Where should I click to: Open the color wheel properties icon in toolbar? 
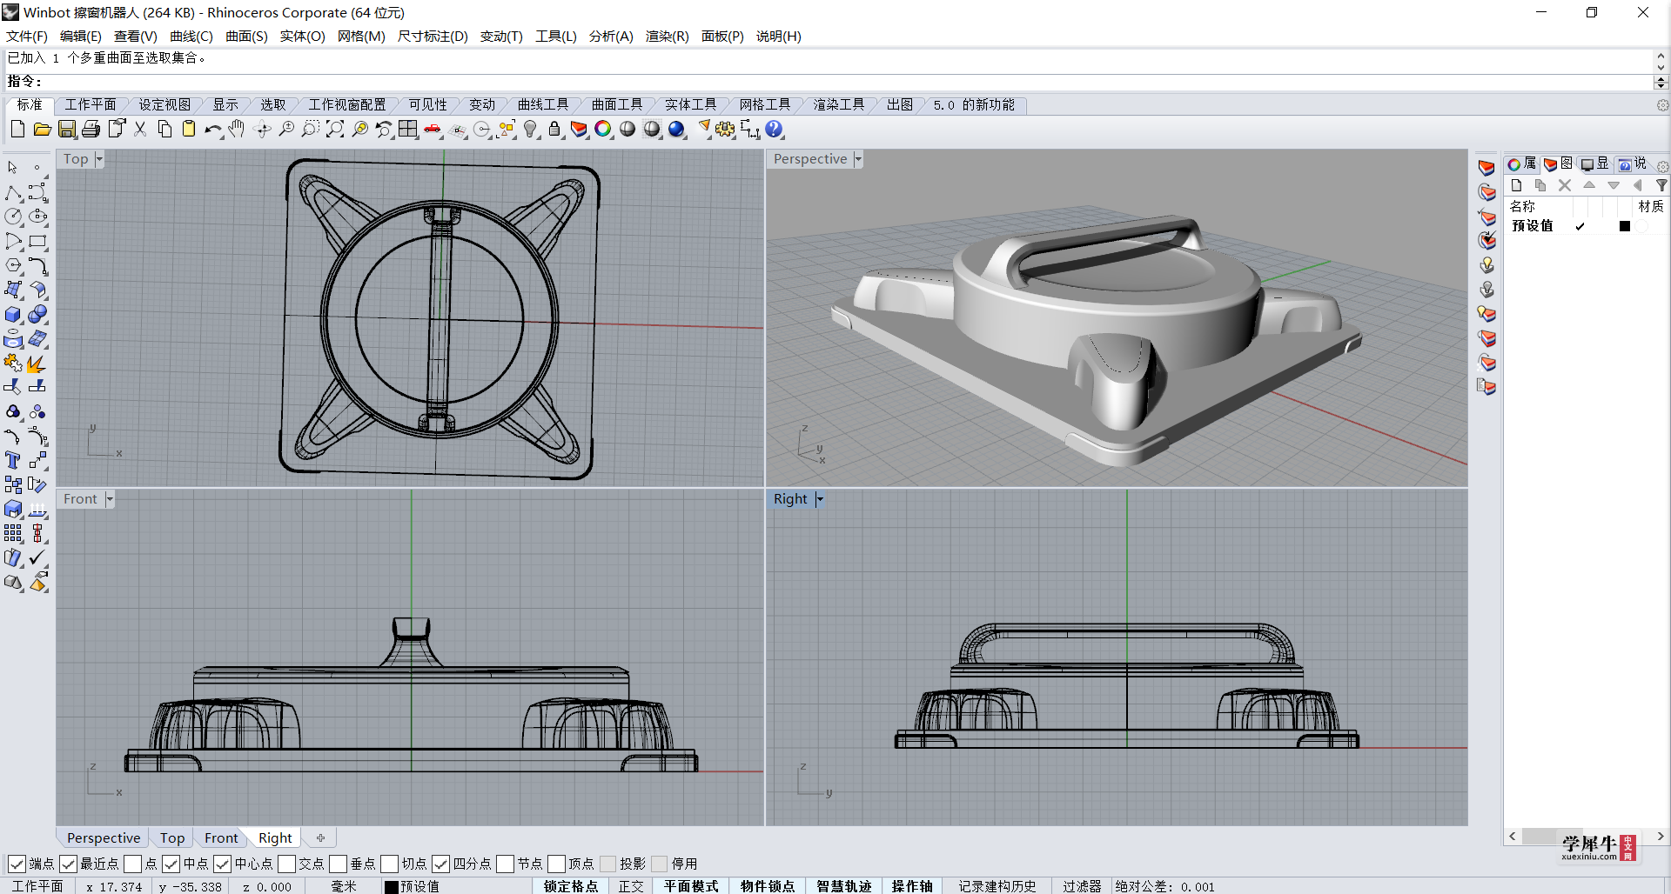click(603, 130)
